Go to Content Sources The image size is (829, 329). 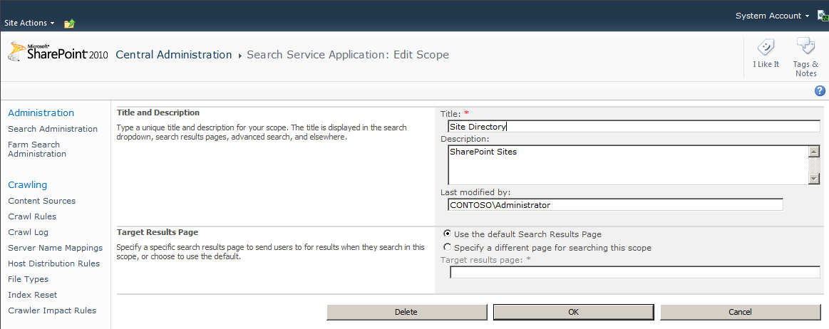[x=42, y=201]
